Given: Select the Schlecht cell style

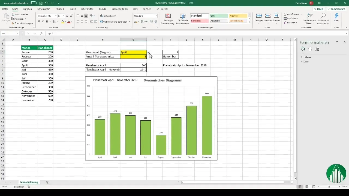Looking at the screenshot, I should [x=200, y=21].
